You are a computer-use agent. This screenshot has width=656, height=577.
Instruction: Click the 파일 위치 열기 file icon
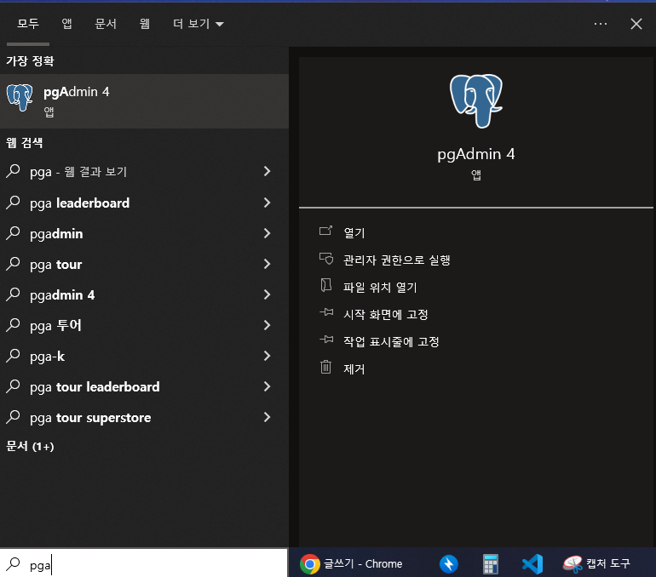(326, 285)
